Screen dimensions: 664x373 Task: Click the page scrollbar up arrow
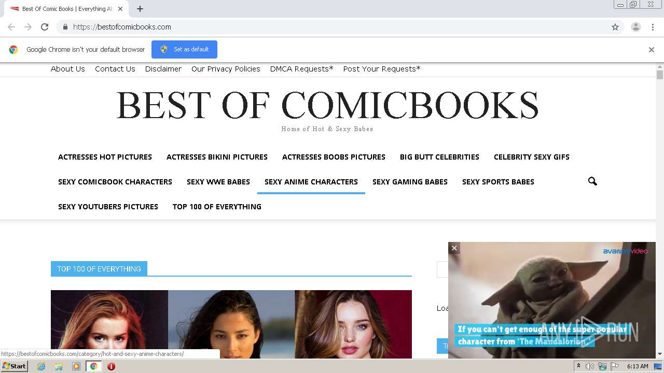(660, 67)
